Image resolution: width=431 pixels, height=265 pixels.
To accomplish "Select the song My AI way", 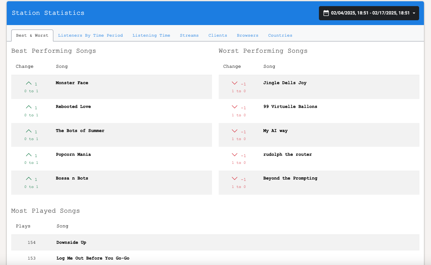I will (x=276, y=131).
